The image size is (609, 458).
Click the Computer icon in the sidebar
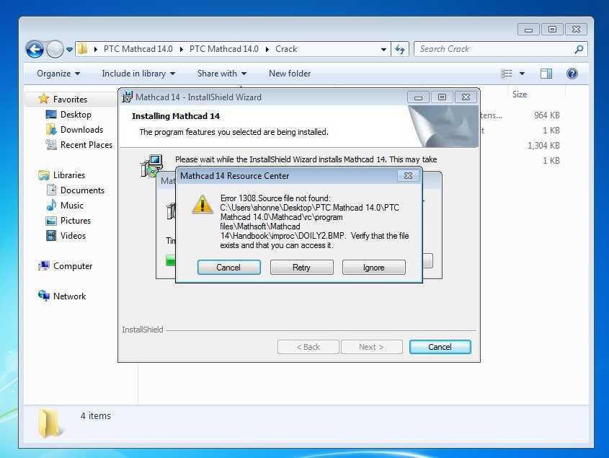[43, 266]
